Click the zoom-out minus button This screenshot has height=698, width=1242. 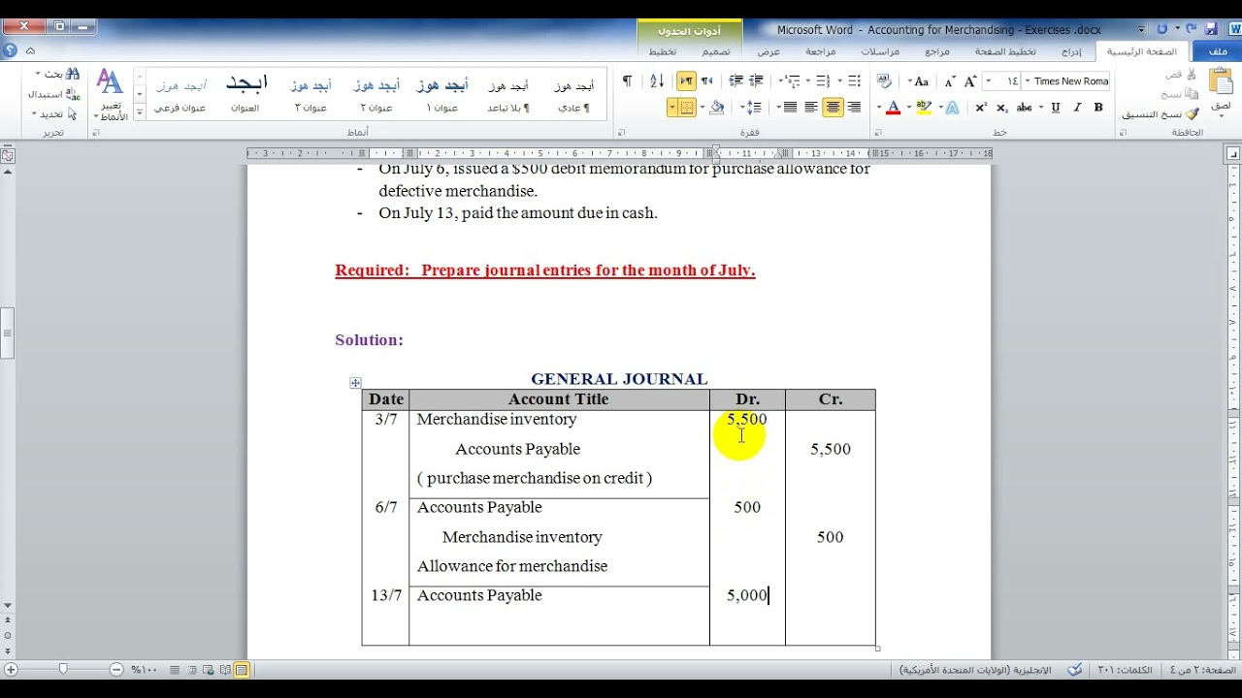coord(116,669)
